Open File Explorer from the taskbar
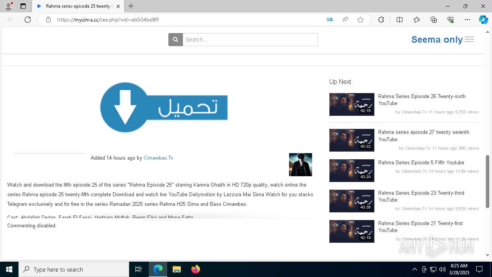 (x=176, y=269)
